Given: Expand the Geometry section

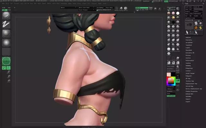Looking at the screenshot, I should pos(189,40).
